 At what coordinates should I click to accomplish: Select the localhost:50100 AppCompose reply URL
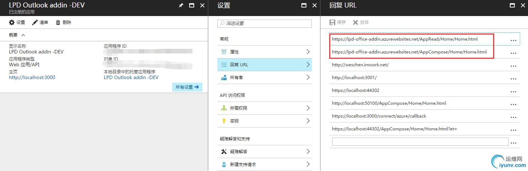point(389,103)
